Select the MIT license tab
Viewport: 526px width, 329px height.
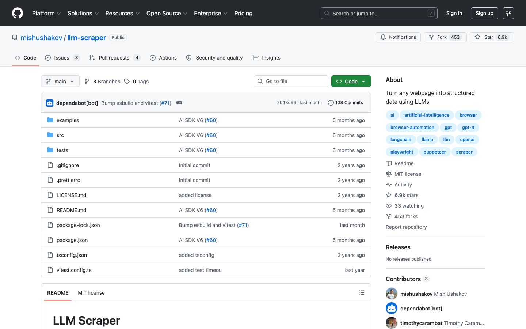tap(91, 293)
